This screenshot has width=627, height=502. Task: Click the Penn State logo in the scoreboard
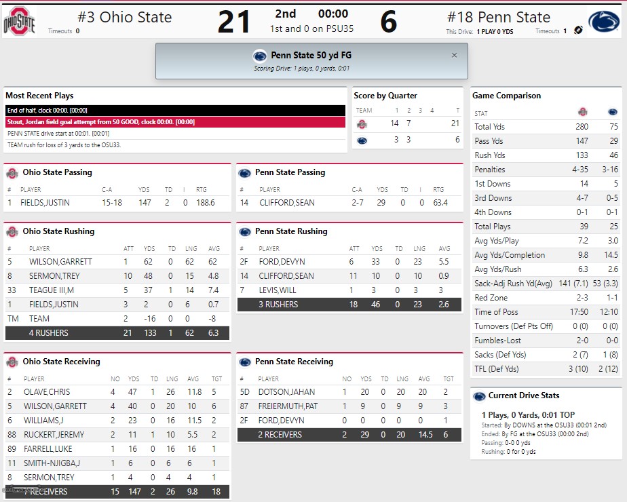603,22
